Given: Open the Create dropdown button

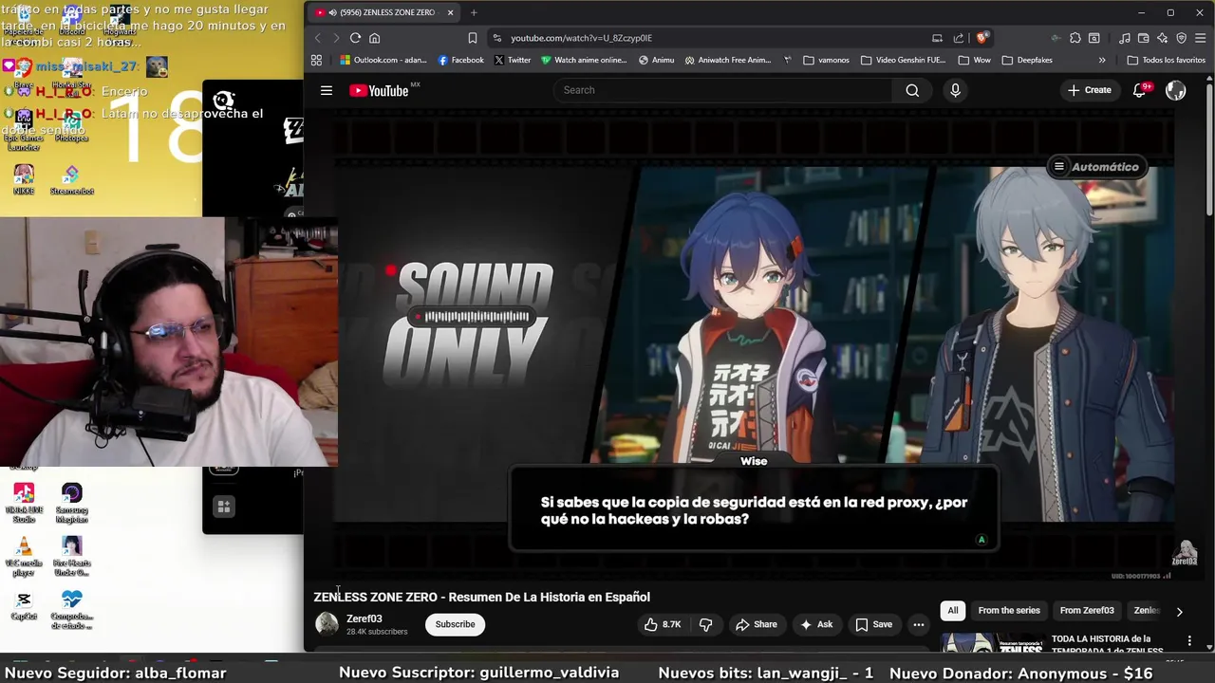Looking at the screenshot, I should [1089, 90].
